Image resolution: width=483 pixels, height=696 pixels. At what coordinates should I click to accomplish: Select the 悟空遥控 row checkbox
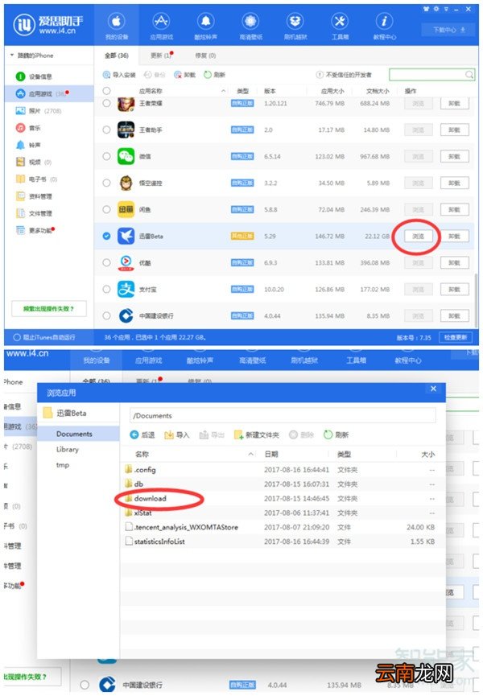[106, 183]
